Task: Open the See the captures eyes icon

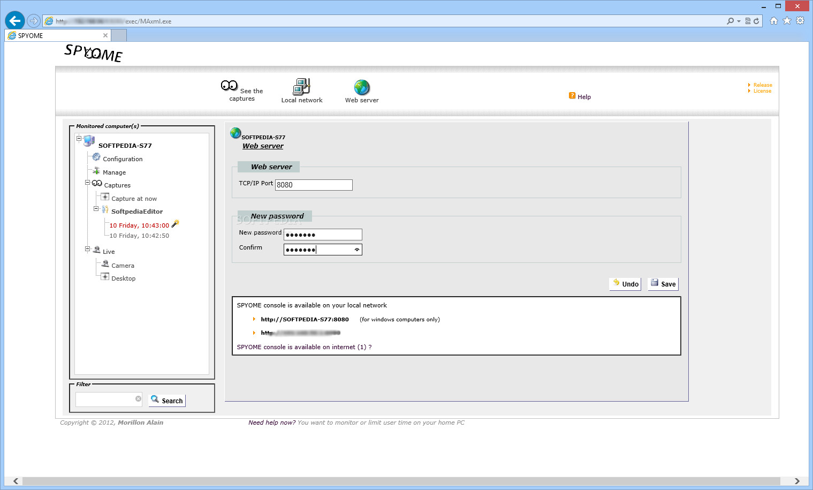Action: (x=229, y=86)
